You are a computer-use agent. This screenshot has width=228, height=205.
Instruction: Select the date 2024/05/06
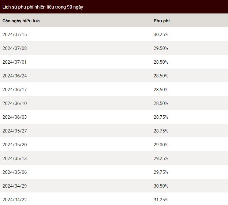coord(14,172)
